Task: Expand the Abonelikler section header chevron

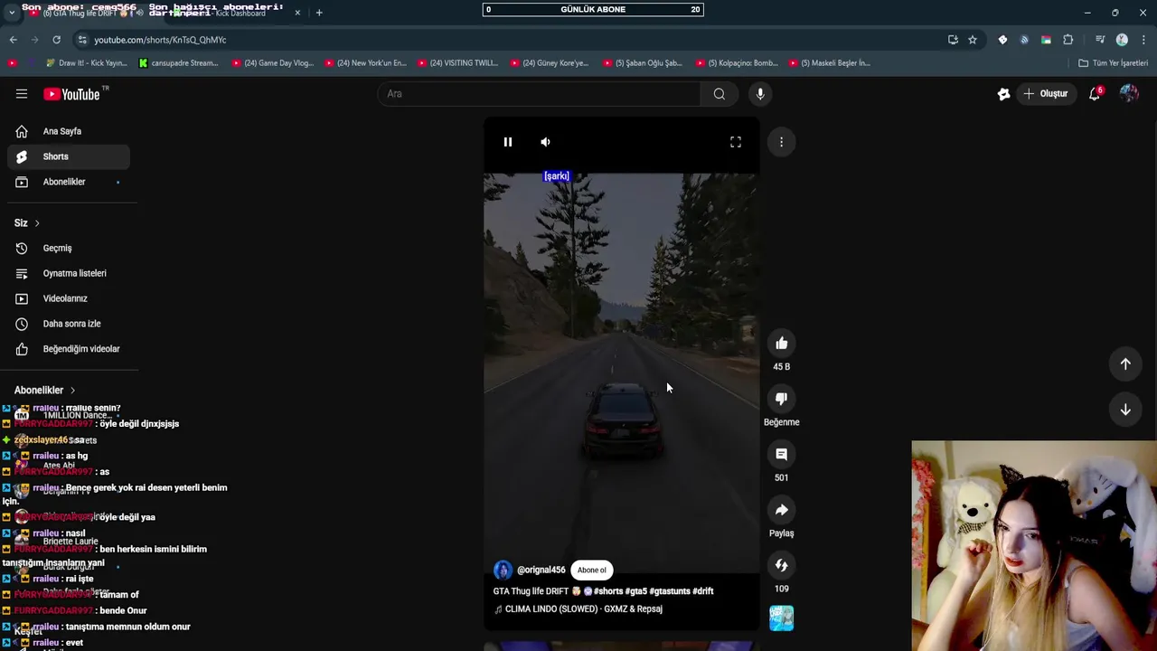Action: click(72, 391)
